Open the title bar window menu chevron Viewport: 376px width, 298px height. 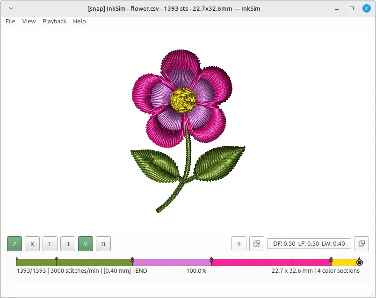coord(11,8)
